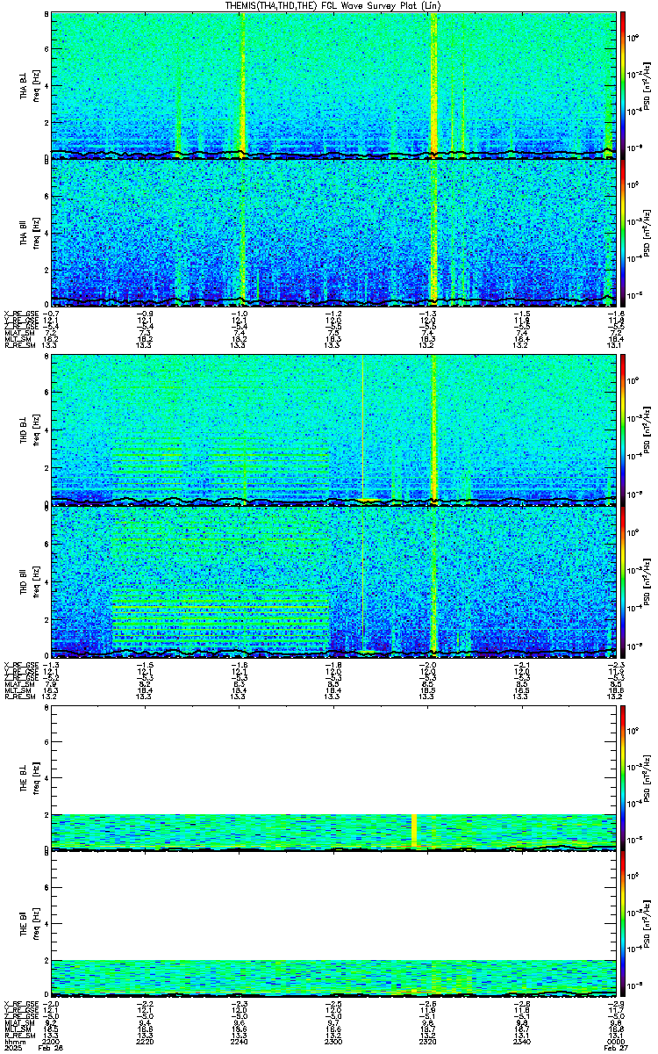Click the PSD [nT²/Hz] label beside THE B⊥

[647, 777]
